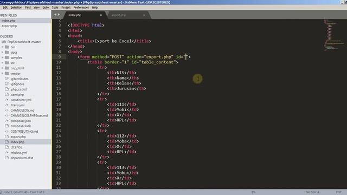Click the tmp_html folder icon
Viewport: 347px width, 195px height.
[7, 68]
